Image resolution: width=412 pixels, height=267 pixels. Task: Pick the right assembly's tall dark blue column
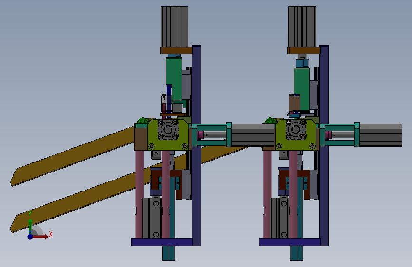pos(324,145)
